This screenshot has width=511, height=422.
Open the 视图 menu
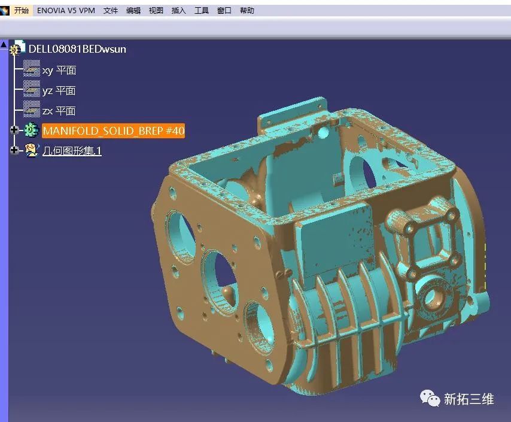click(156, 10)
